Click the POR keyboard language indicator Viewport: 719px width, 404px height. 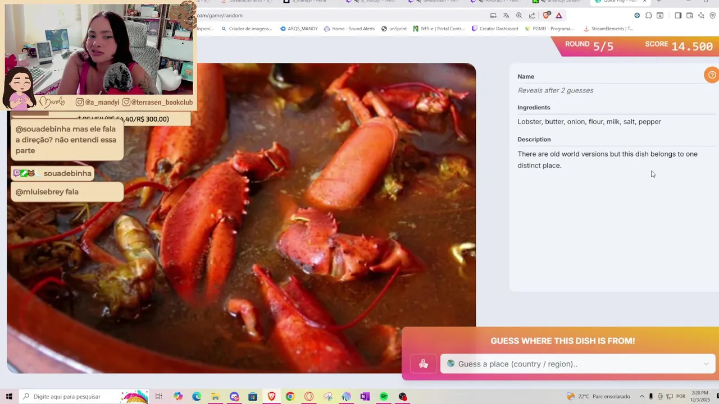681,397
